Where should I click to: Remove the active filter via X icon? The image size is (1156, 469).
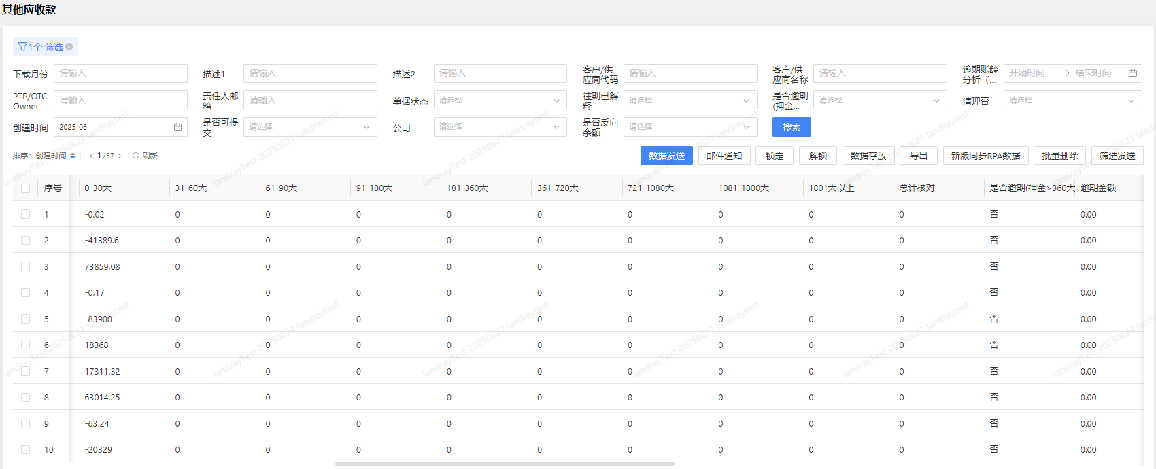(x=69, y=47)
